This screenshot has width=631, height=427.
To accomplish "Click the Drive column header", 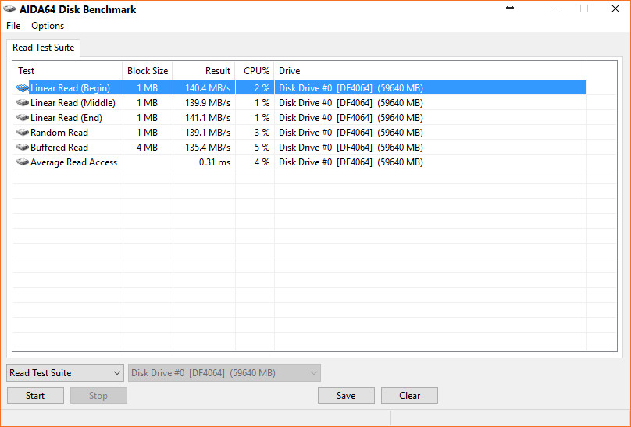I will coord(430,71).
